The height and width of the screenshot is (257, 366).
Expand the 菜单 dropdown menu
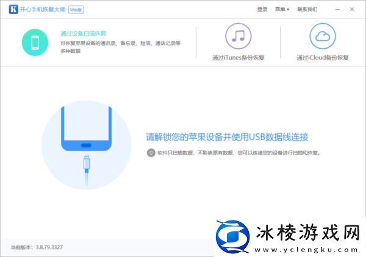(282, 9)
